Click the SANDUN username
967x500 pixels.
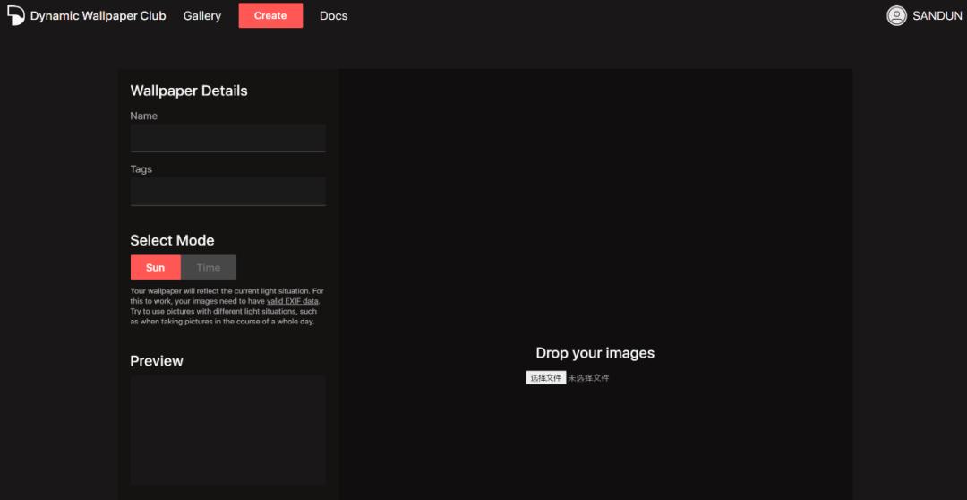click(937, 16)
